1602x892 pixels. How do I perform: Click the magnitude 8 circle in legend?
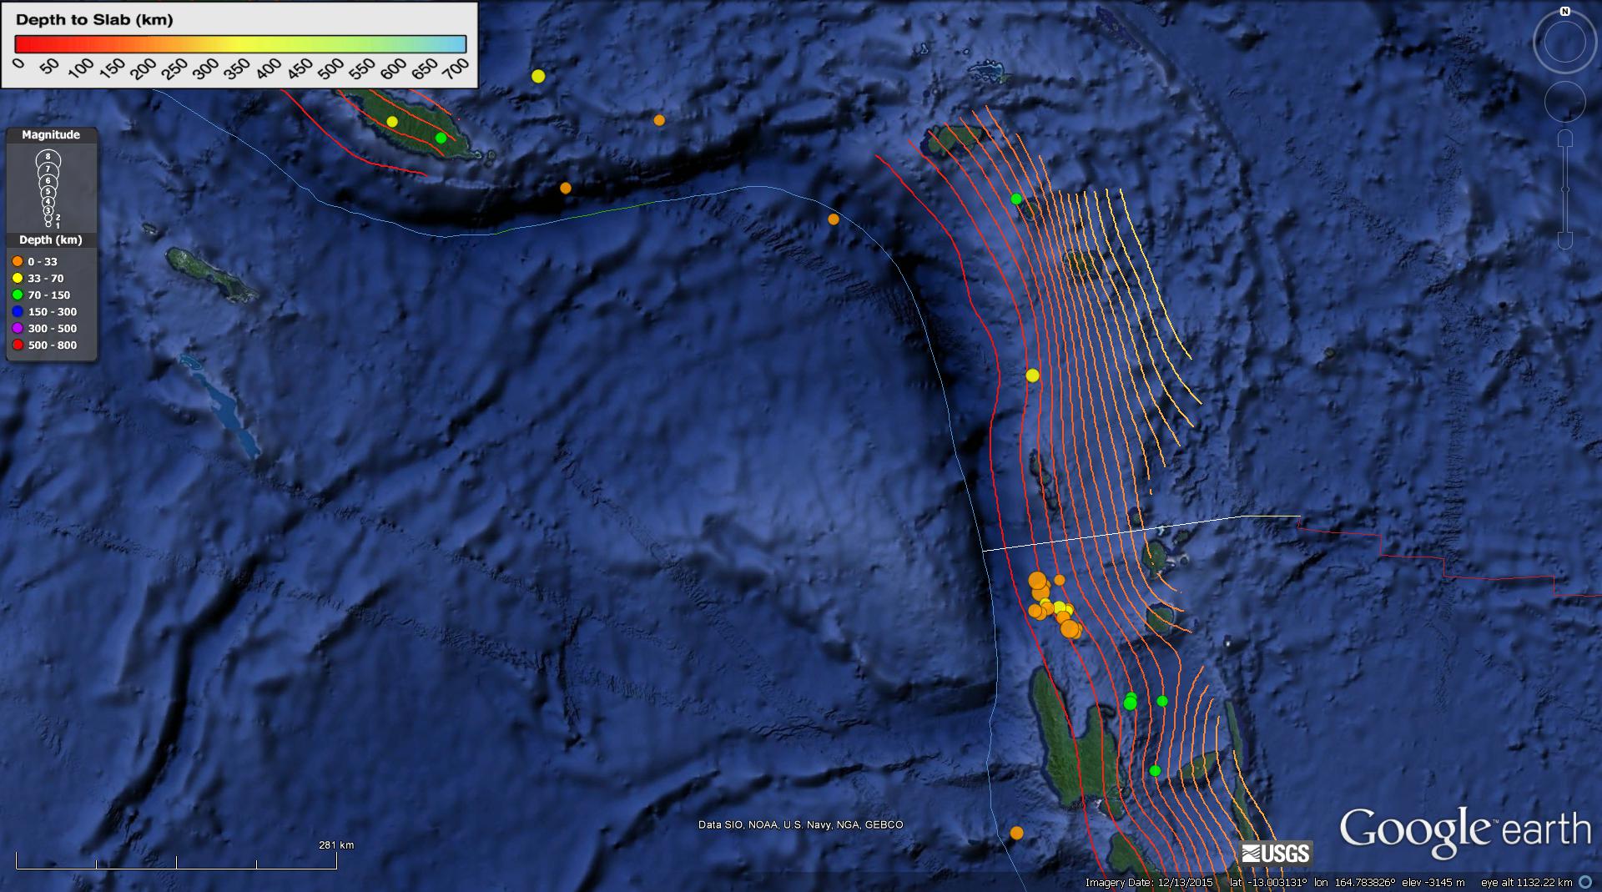tap(48, 157)
